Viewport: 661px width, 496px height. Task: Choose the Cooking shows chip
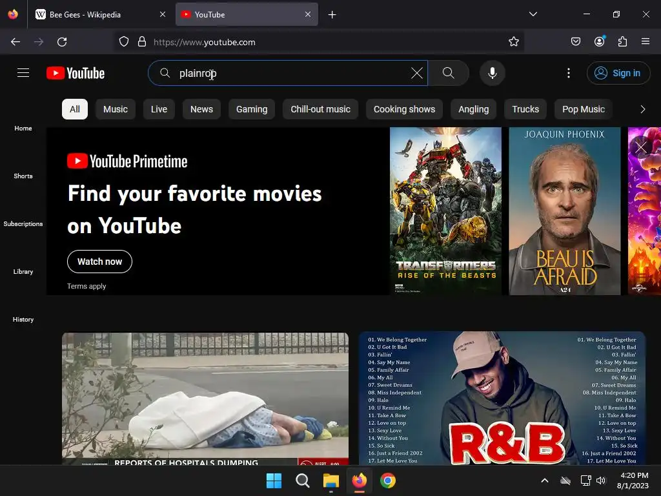coord(404,109)
